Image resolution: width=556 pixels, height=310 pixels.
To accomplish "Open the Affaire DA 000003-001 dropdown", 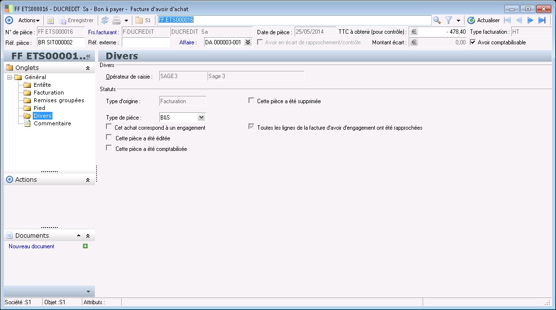I will (x=248, y=42).
